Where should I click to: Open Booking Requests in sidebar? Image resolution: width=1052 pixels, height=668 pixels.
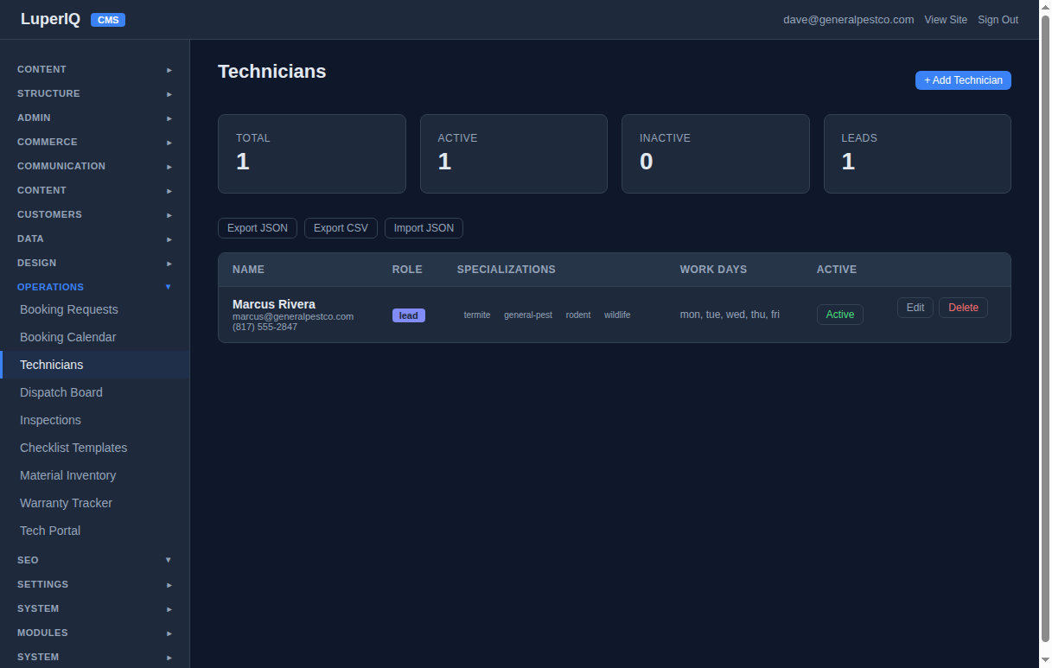pyautogui.click(x=69, y=309)
